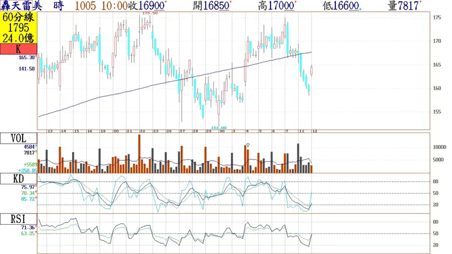Click date 15 on the time axis
The height and width of the screenshot is (254, 452).
tap(76, 131)
